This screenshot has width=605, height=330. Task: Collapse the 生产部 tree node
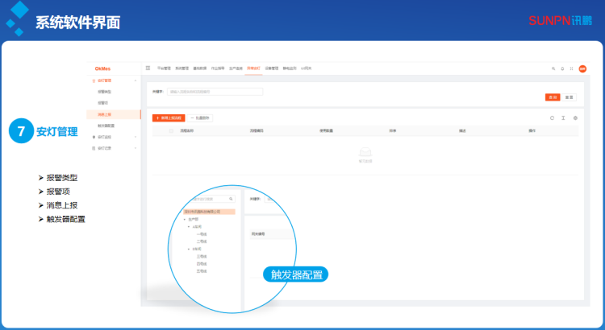tap(186, 219)
